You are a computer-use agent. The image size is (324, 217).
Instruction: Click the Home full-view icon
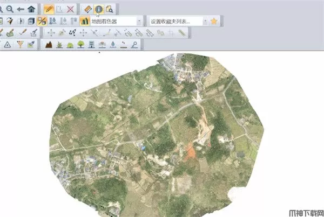pyautogui.click(x=31, y=9)
